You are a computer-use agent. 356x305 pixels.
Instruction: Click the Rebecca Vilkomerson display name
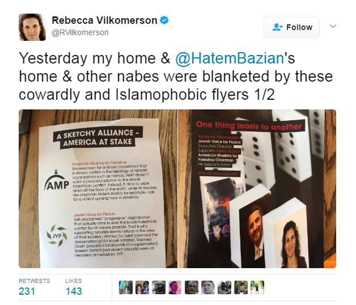coord(104,20)
